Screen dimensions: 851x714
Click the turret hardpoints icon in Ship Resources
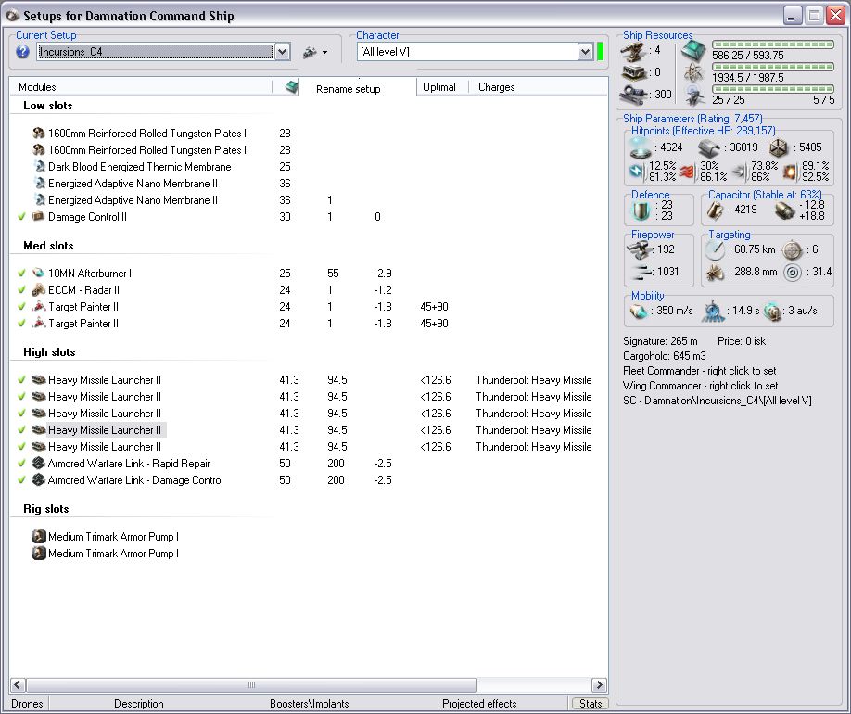634,50
